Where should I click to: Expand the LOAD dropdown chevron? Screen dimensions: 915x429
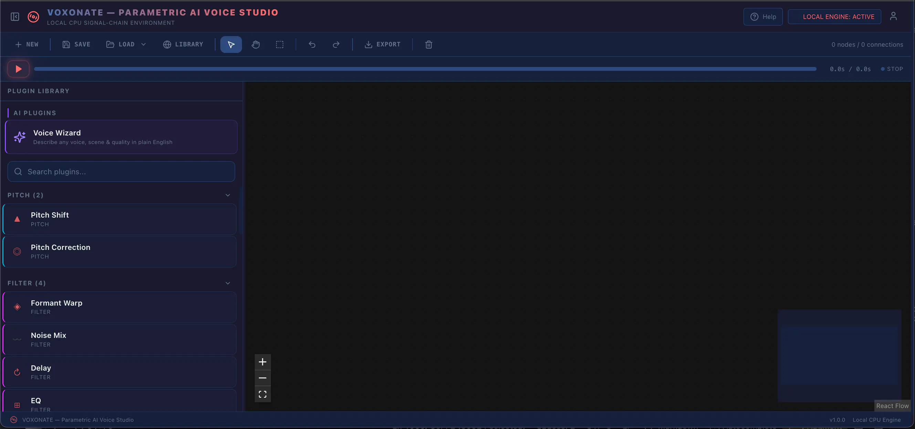144,44
